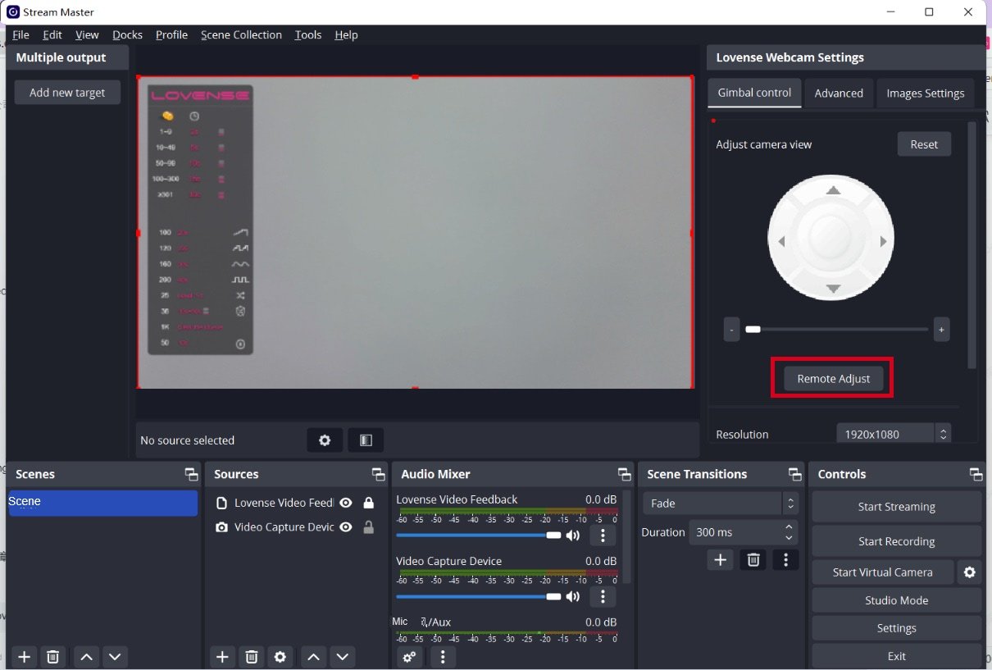Viewport: 992px width, 670px height.
Task: Switch to Images Settings tab
Action: pos(926,93)
